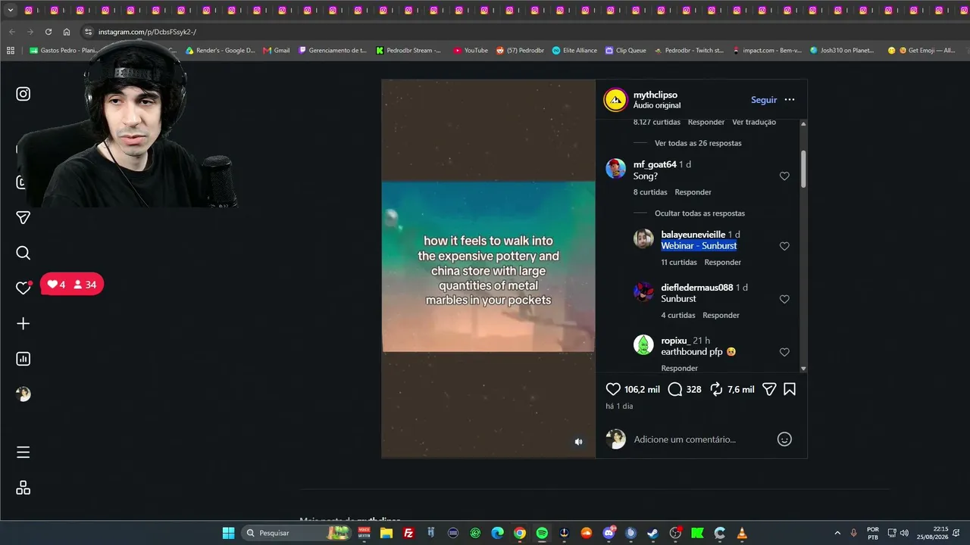Click the red notification bubble with 34 followers
Image resolution: width=970 pixels, height=545 pixels.
pyautogui.click(x=72, y=285)
